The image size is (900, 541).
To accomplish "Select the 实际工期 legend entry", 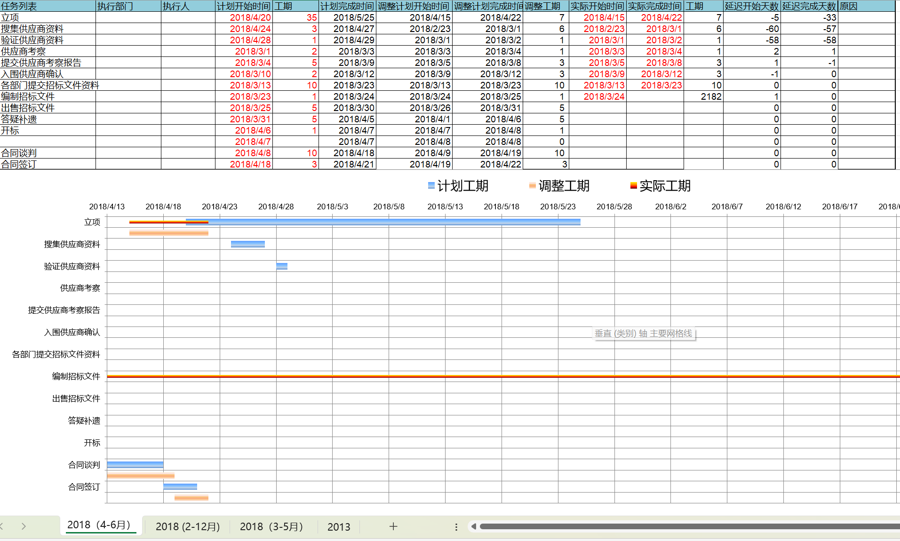I will pos(661,186).
